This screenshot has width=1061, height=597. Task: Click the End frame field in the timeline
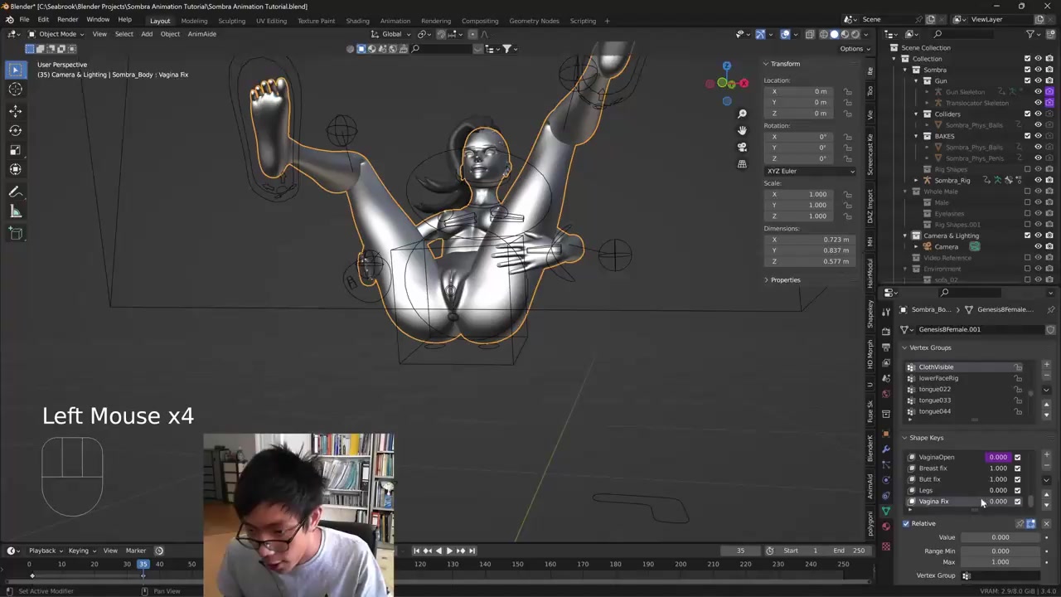pyautogui.click(x=851, y=551)
